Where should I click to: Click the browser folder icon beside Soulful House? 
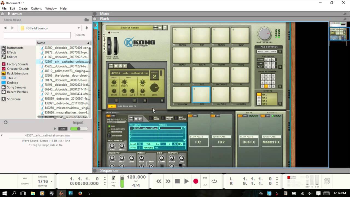point(86,20)
